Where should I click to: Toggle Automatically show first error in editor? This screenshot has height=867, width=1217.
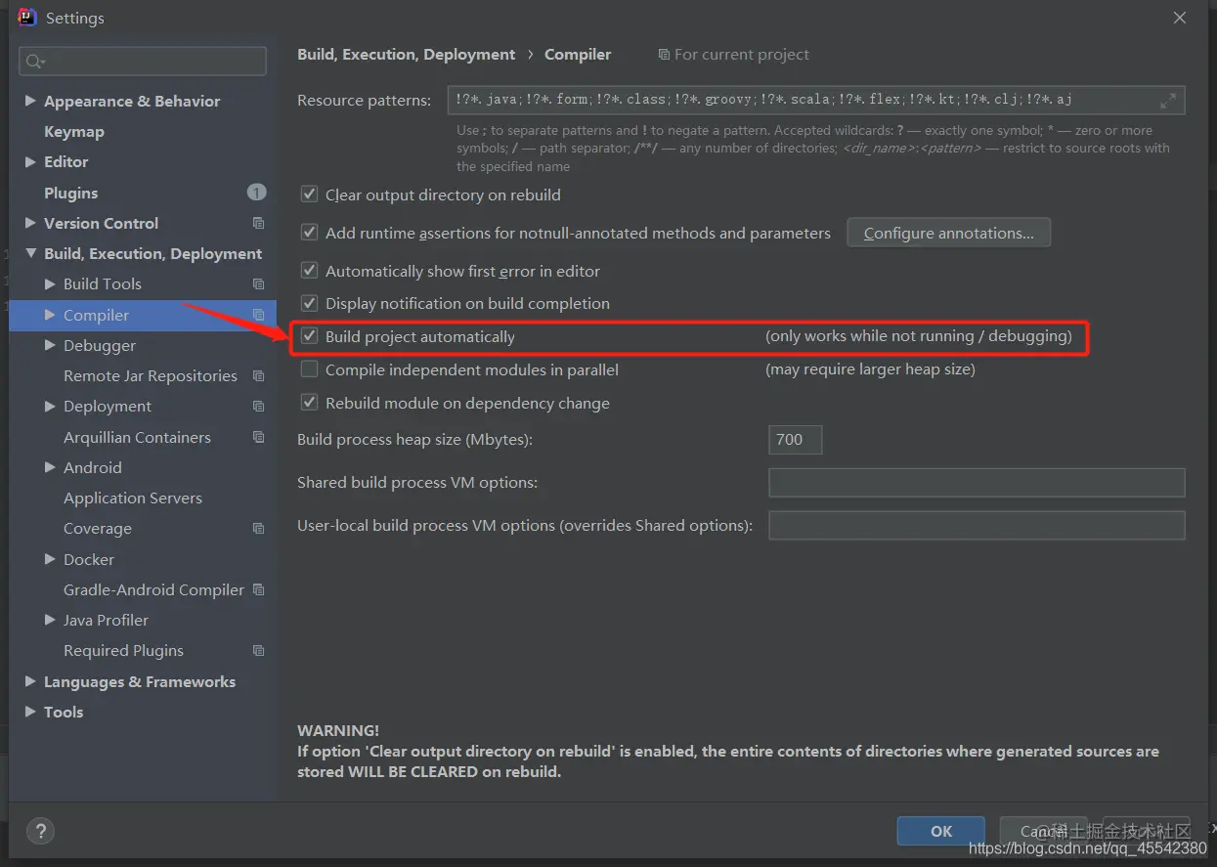tap(309, 271)
